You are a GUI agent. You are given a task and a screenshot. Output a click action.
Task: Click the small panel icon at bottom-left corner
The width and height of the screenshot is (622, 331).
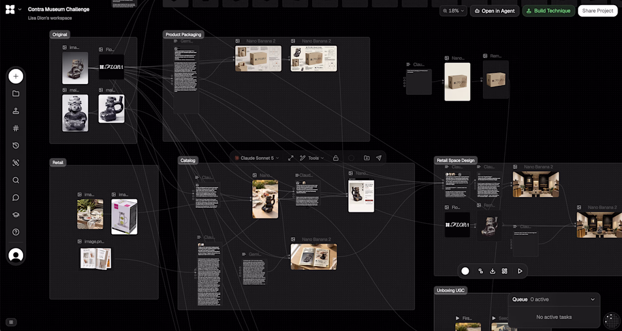[11, 323]
